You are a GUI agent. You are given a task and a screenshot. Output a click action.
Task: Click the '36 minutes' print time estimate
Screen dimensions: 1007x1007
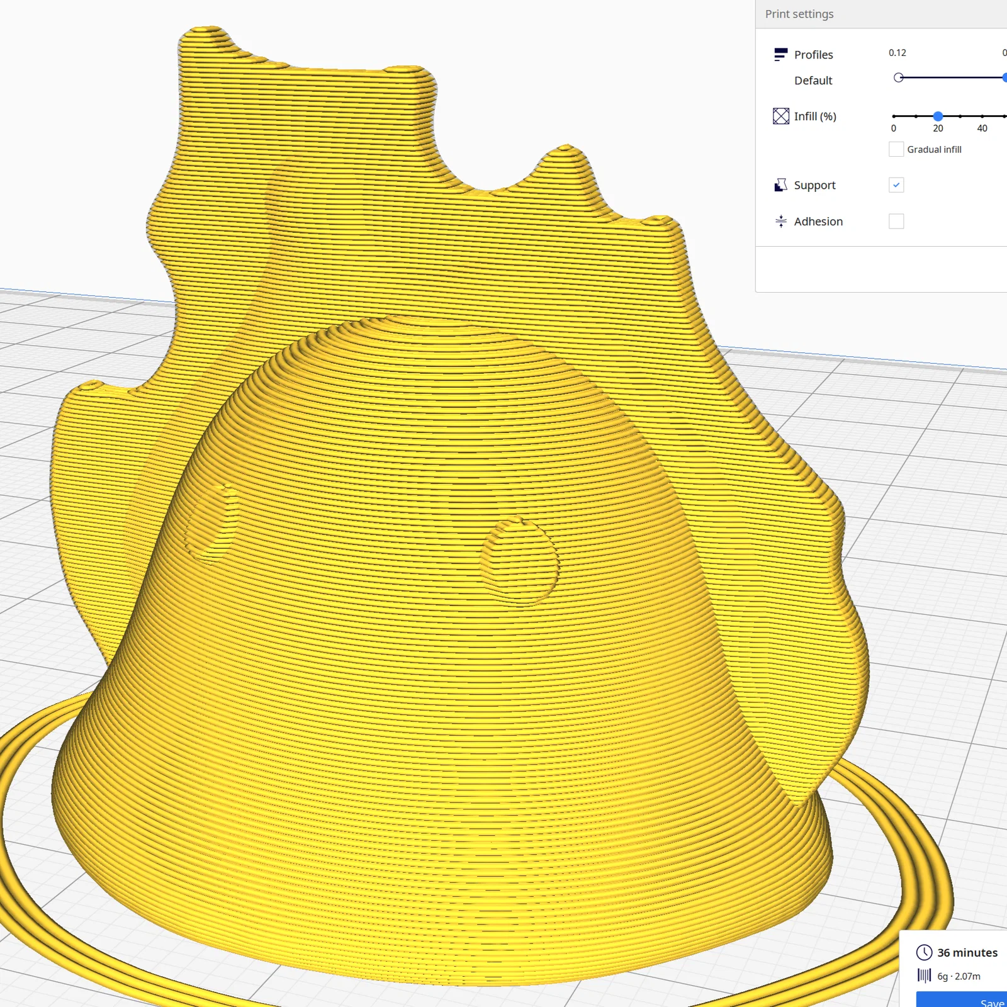pyautogui.click(x=967, y=953)
